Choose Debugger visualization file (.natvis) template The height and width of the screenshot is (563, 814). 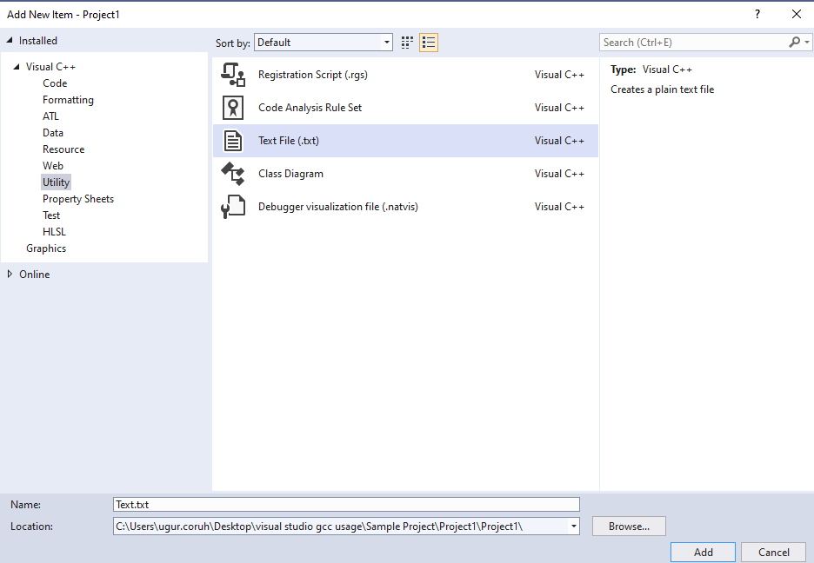(405, 207)
